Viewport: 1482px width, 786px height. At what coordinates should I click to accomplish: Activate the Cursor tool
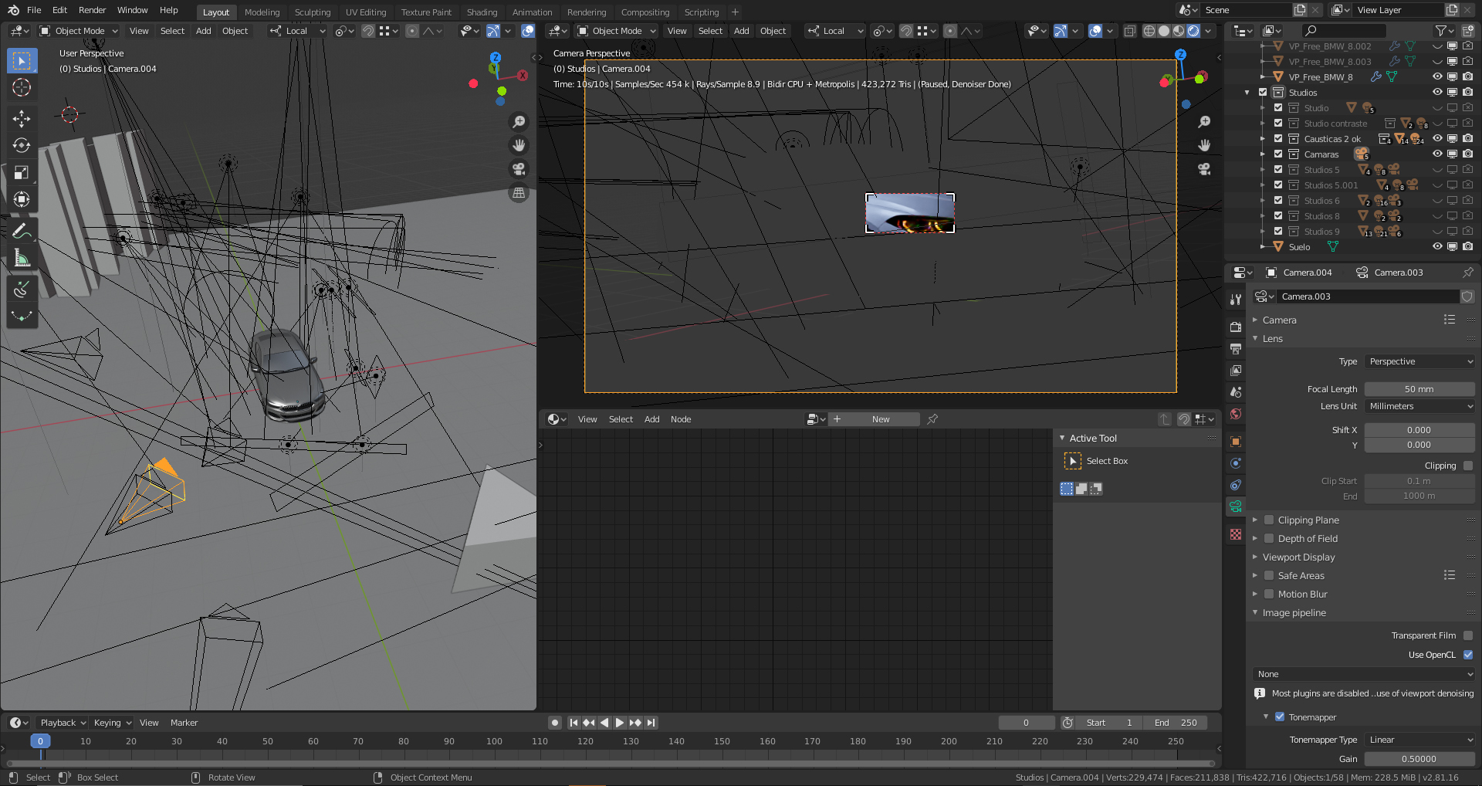22,87
